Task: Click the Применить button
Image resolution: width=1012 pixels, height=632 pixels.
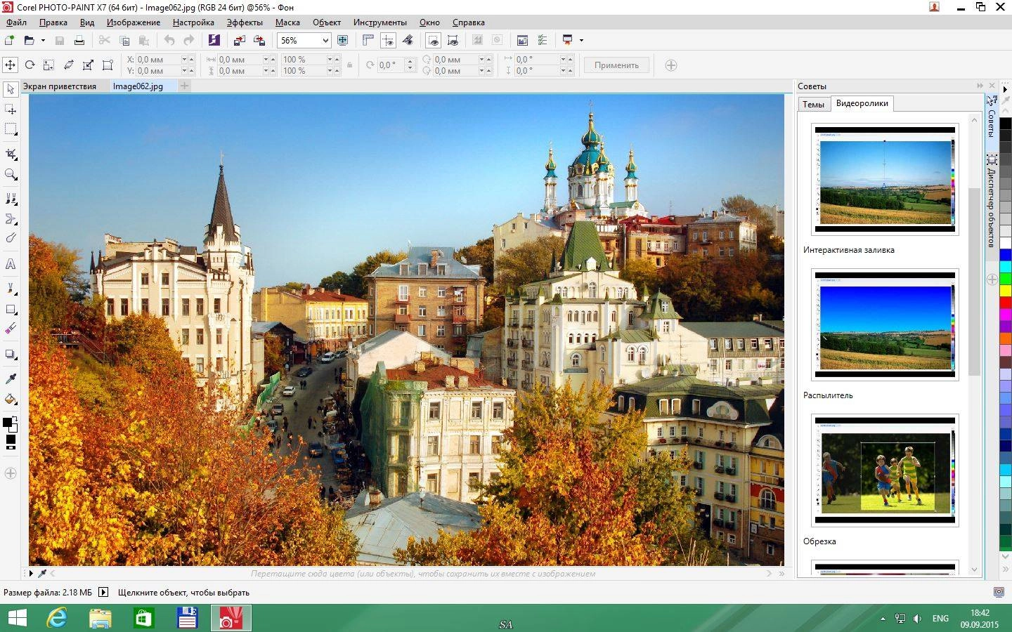Action: pos(616,65)
